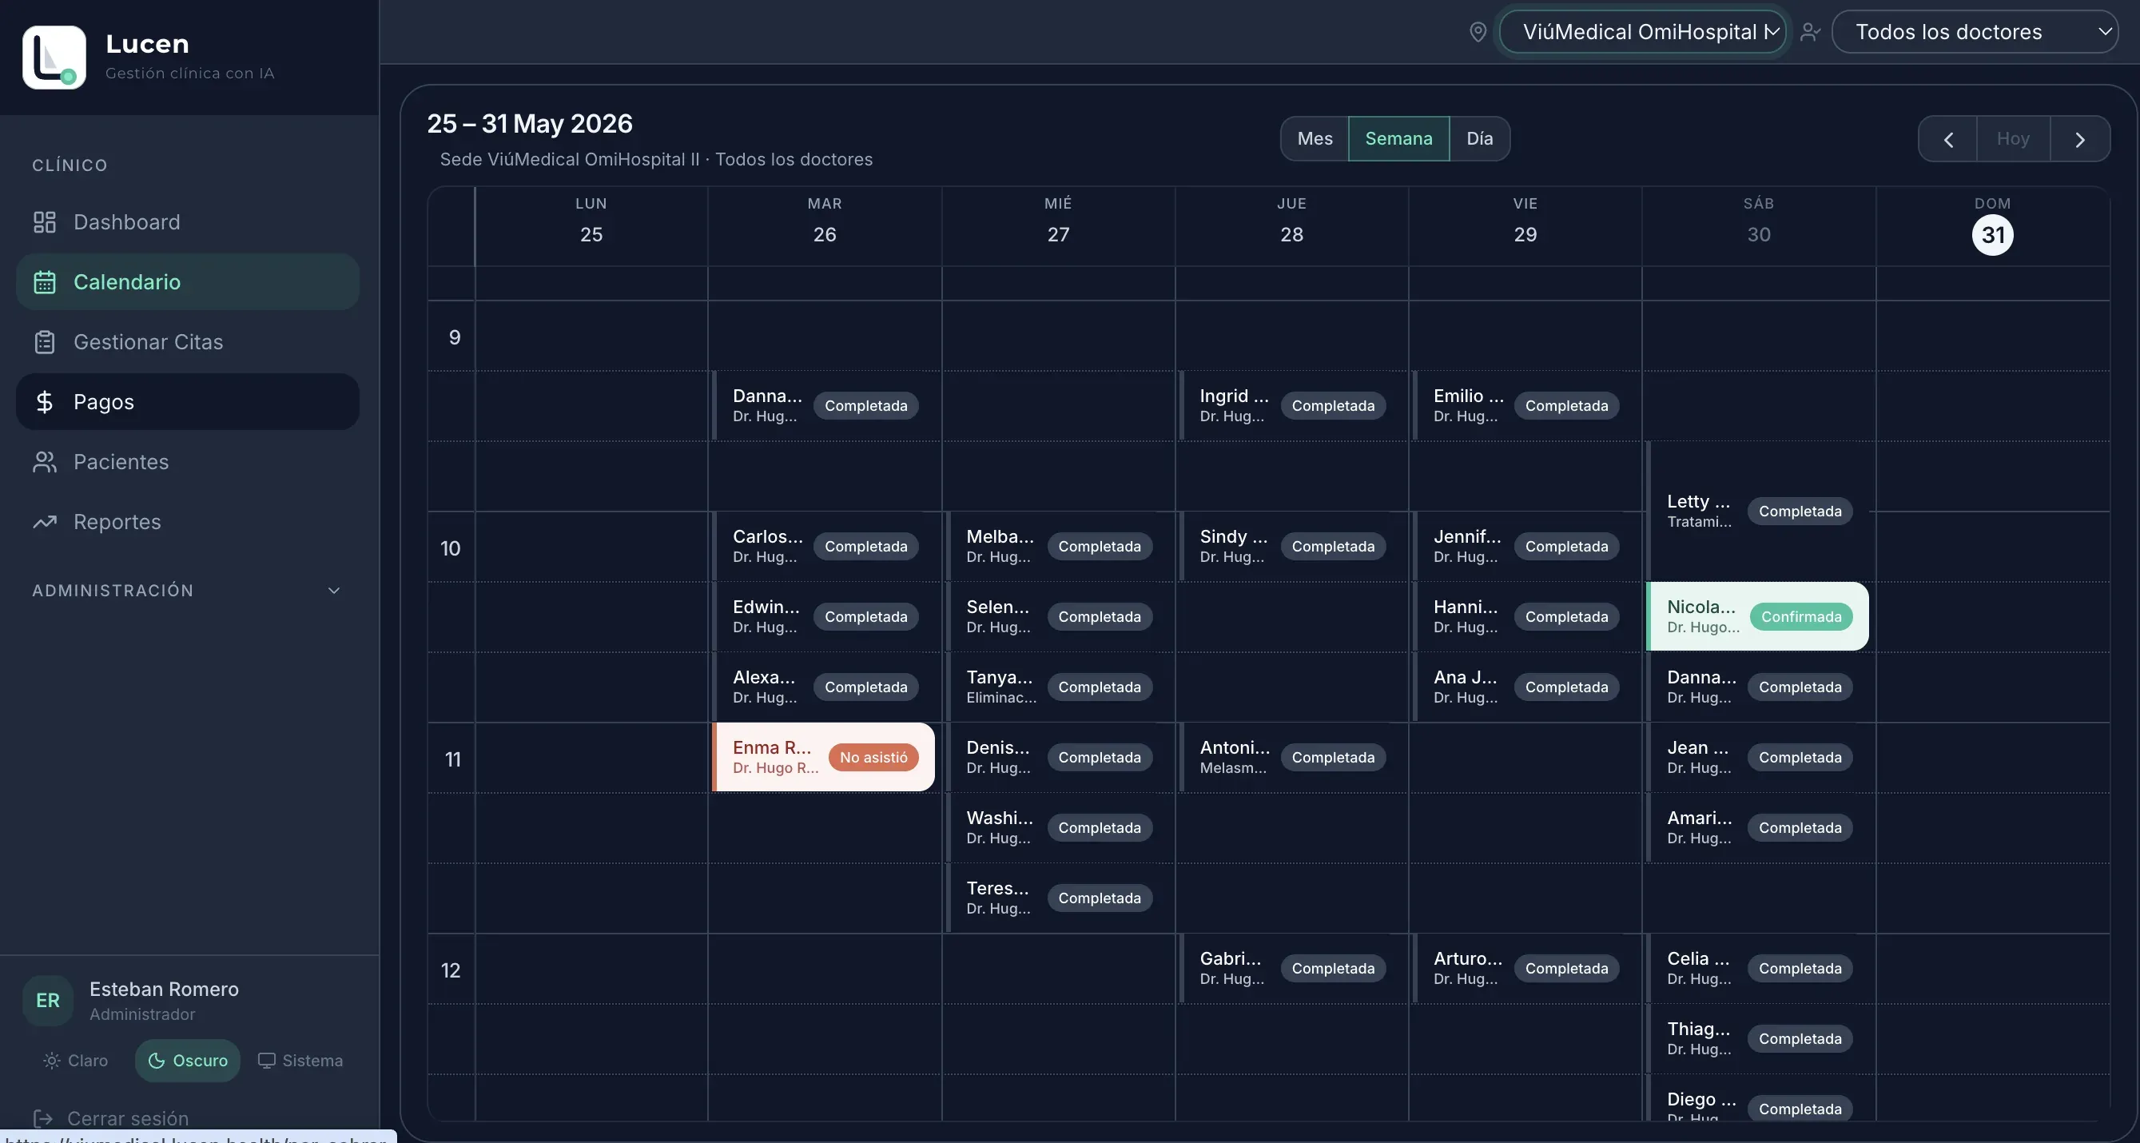Open Teres... appointment on Wednesday
The image size is (2140, 1143).
pos(1057,897)
